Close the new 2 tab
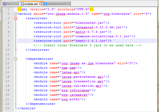Image resolution: width=159 pixels, height=112 pixels. pyautogui.click(x=17, y=4)
